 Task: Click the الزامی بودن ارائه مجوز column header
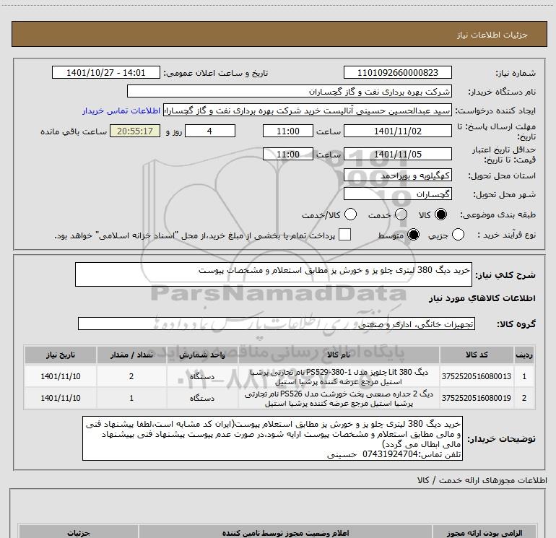[x=484, y=532]
